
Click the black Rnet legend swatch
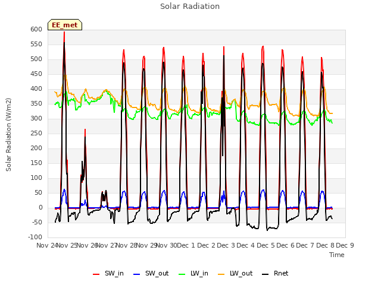pos(266,274)
